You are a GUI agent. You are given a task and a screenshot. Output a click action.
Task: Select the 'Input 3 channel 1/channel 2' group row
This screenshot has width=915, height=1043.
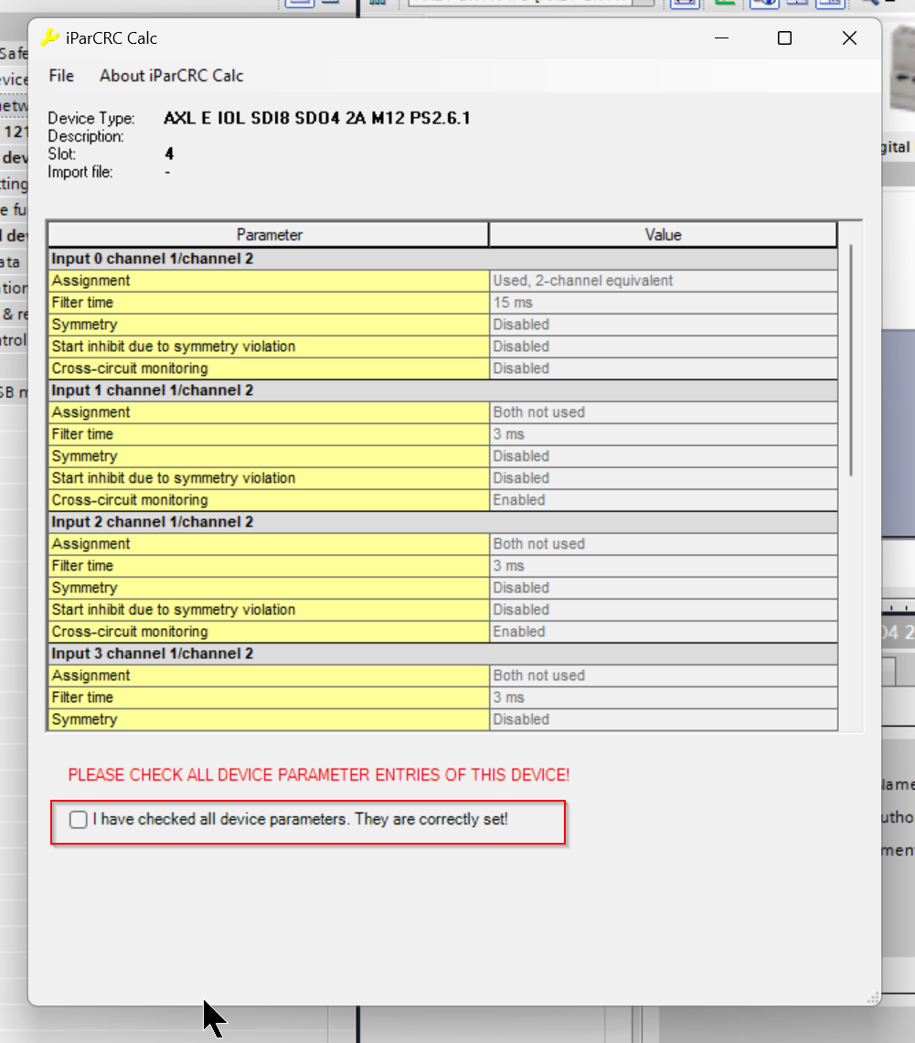click(442, 654)
